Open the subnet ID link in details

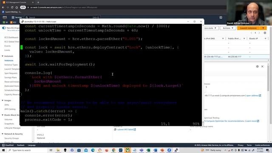(126, 130)
